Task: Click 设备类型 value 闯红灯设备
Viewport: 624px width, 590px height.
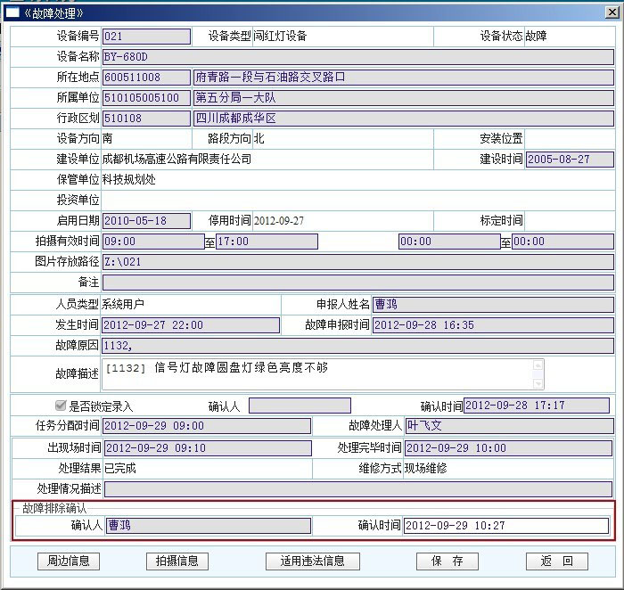Action: [x=280, y=37]
